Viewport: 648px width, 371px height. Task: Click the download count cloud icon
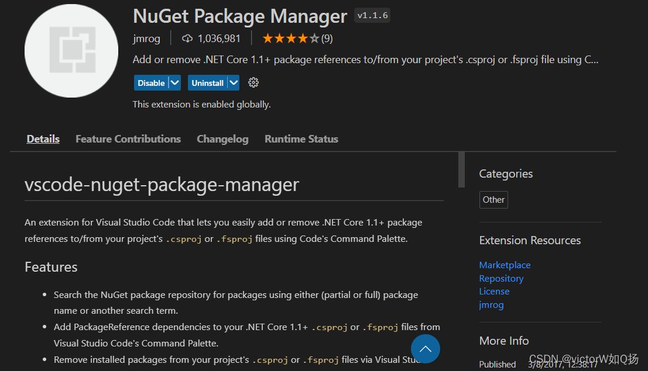(187, 39)
